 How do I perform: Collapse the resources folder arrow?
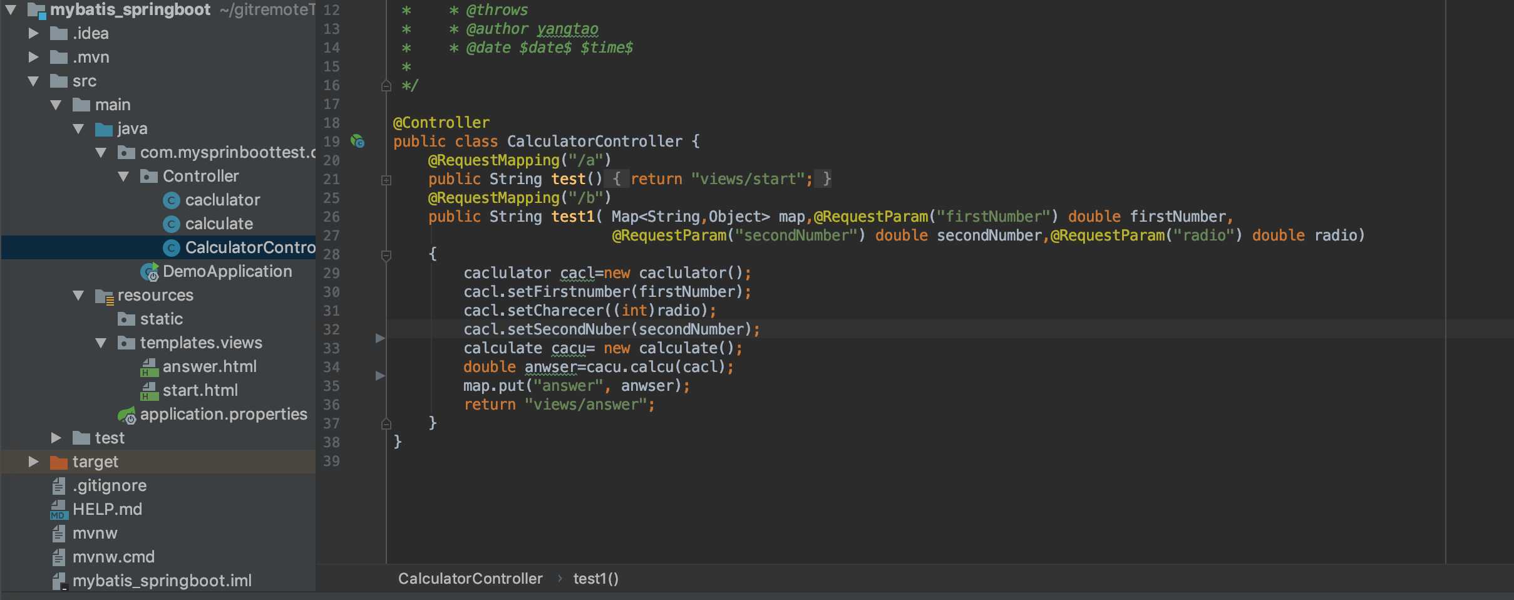coord(79,295)
